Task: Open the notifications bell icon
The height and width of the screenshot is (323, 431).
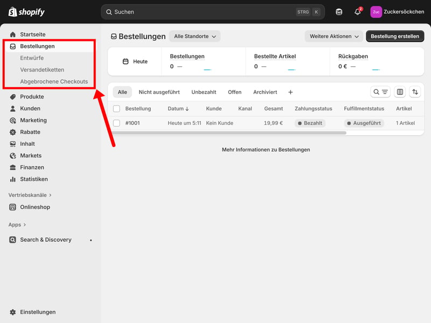Action: [357, 12]
